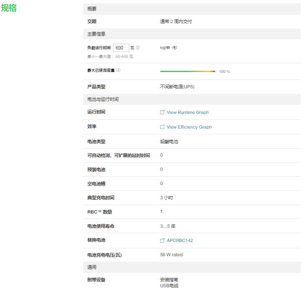Screen dimensions: 305x291
Task: Click the 0 value for 可自动检测、可扩展的延时时间
Action: coord(161,155)
